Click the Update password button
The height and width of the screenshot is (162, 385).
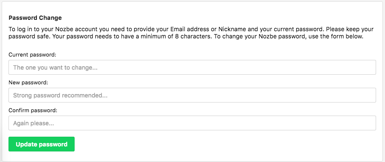[42, 144]
